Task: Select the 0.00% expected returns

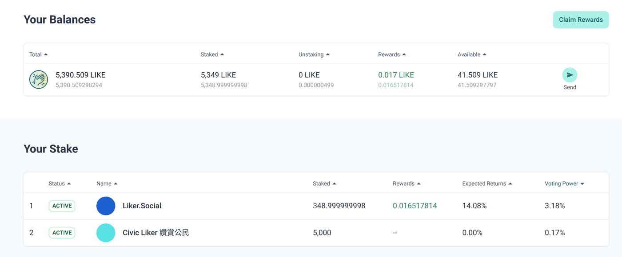Action: tap(472, 233)
